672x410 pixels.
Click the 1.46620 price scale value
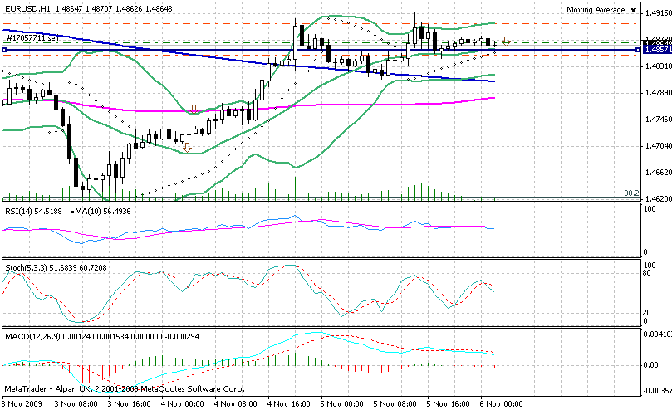[x=658, y=173]
